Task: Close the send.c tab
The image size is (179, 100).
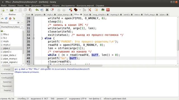Action: [x=132, y=15]
